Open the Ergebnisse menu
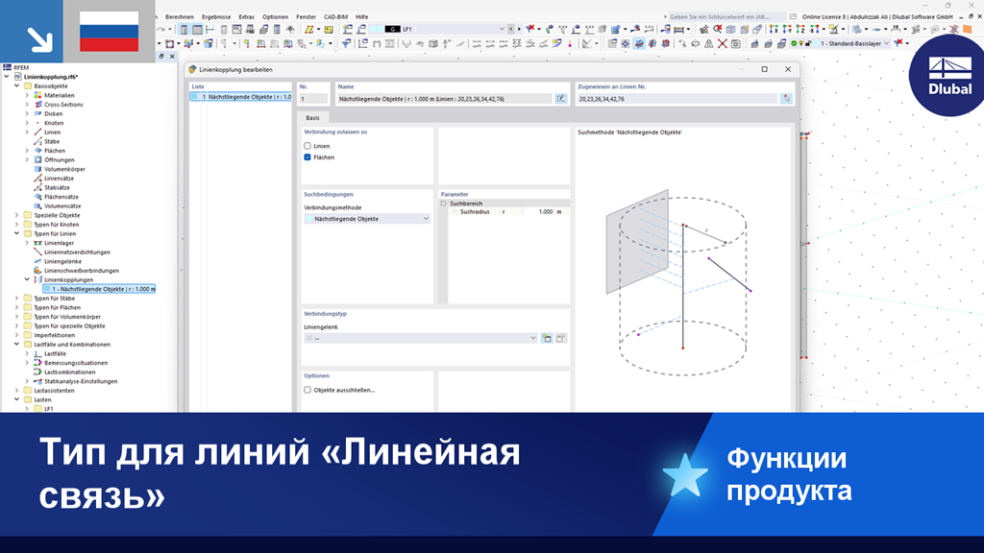 click(x=216, y=17)
